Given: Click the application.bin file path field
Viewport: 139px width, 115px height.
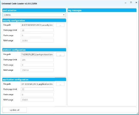Looking at the screenshot, I should point(37,84).
